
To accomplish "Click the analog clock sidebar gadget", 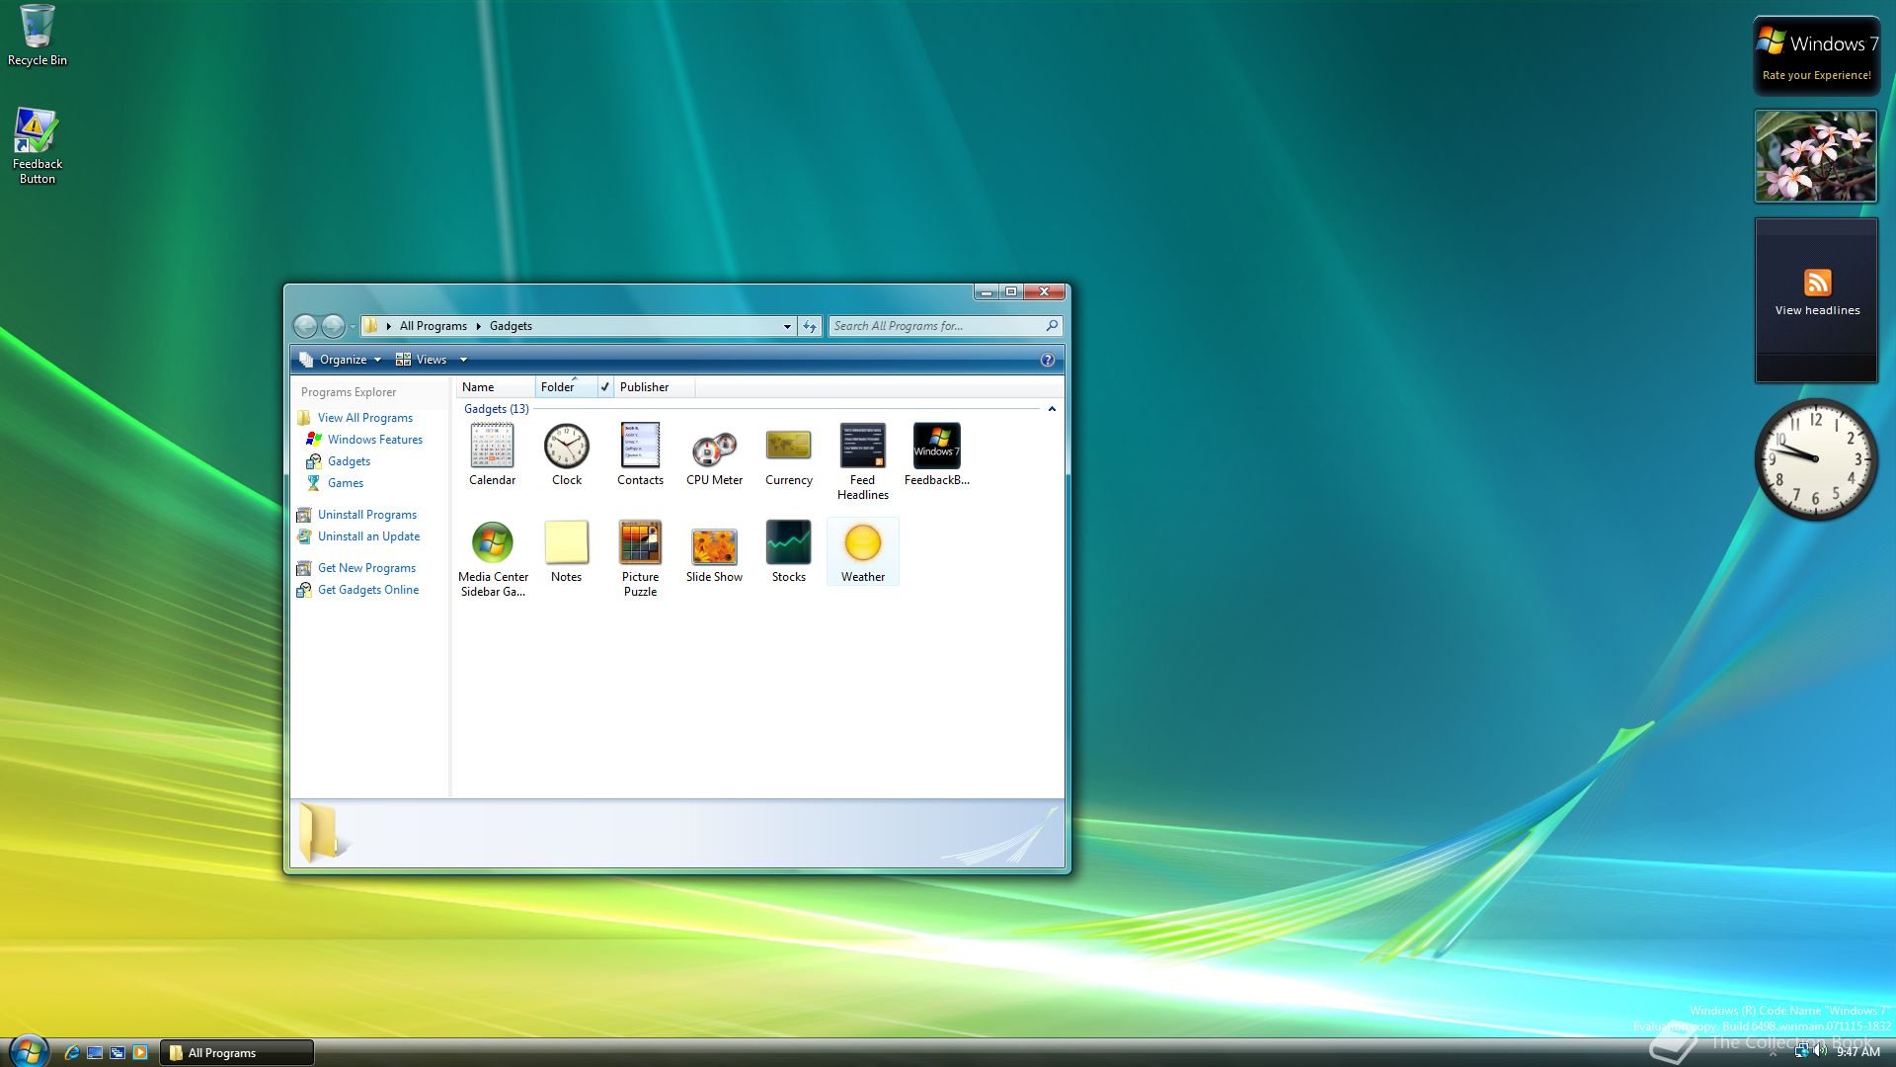I will (x=1815, y=459).
